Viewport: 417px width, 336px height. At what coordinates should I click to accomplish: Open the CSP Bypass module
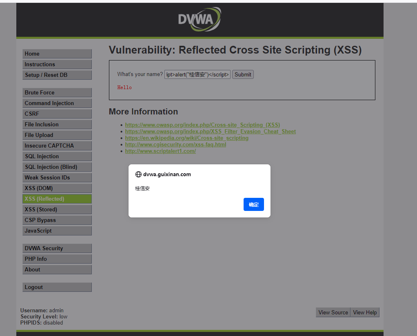(x=57, y=220)
